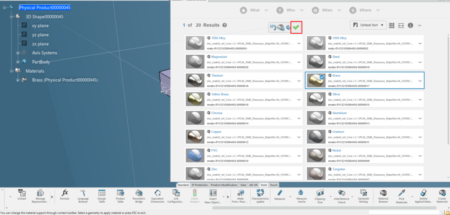
Task: Activate the Clipping Tool
Action: [320, 196]
